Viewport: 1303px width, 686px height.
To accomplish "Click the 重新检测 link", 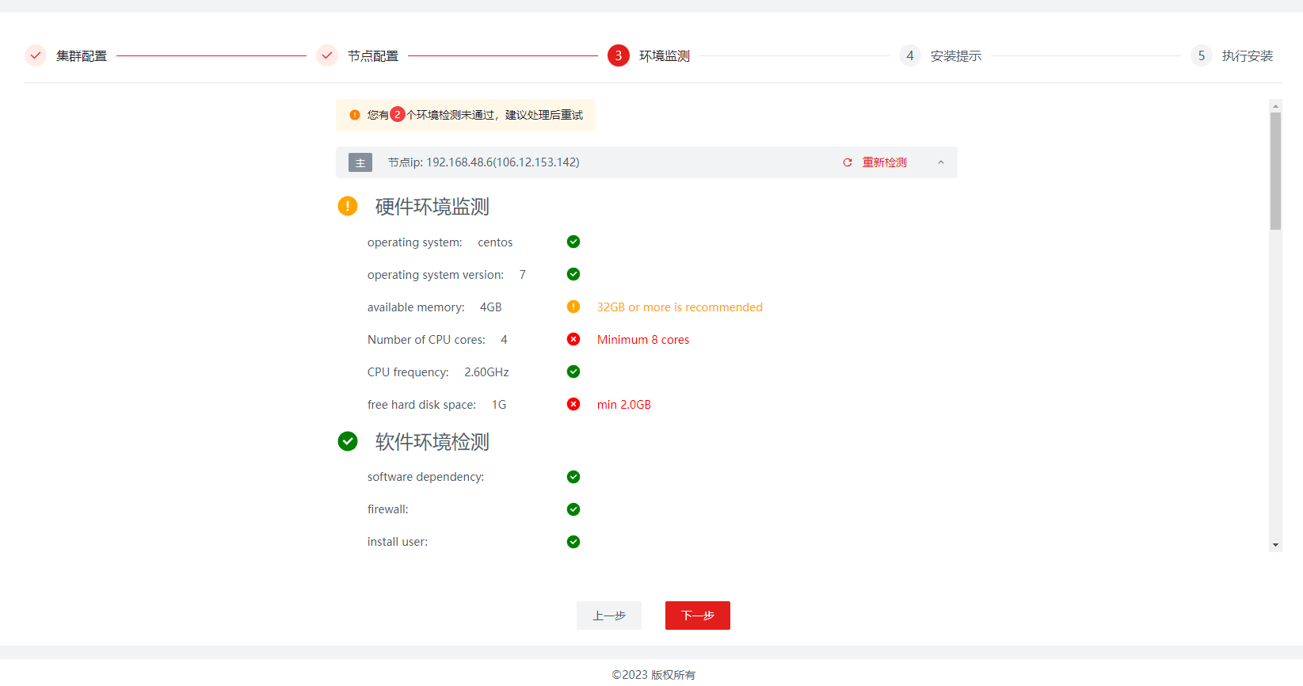I will point(884,162).
